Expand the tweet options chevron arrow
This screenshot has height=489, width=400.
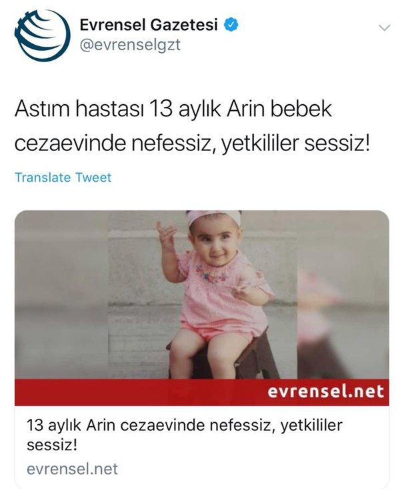coord(384,28)
